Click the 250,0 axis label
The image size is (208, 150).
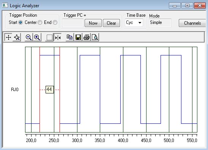(x=54, y=141)
